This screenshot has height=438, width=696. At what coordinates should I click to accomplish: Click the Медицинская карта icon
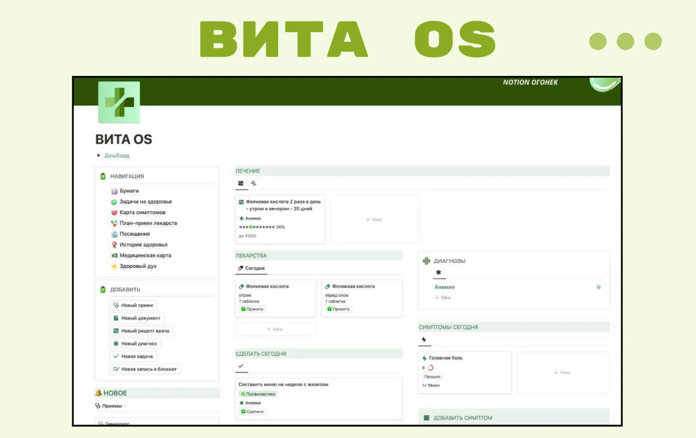pos(114,255)
